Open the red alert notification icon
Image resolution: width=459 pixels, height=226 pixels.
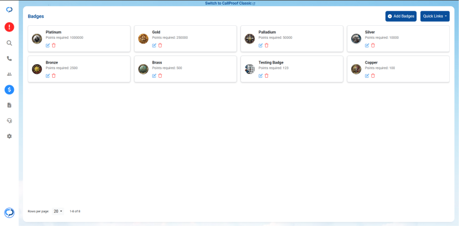point(9,27)
